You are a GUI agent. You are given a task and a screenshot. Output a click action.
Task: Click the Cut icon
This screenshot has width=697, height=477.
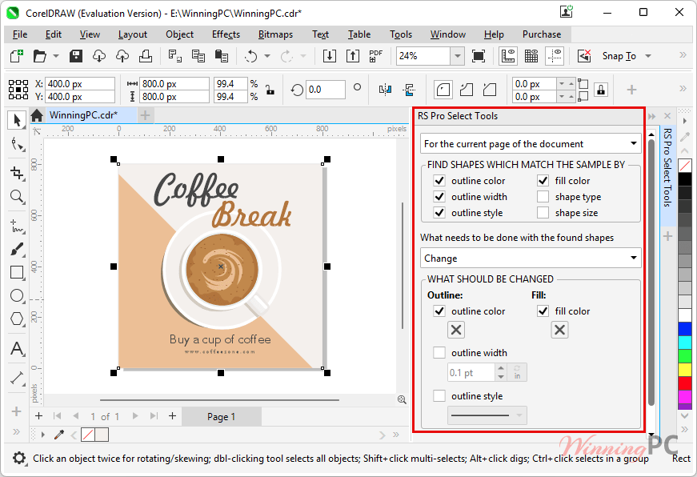(x=174, y=56)
